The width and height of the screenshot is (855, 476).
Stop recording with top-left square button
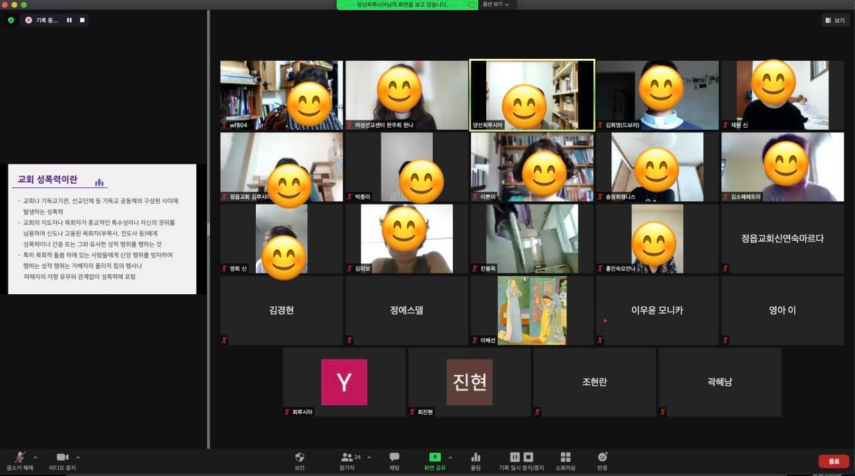(82, 20)
